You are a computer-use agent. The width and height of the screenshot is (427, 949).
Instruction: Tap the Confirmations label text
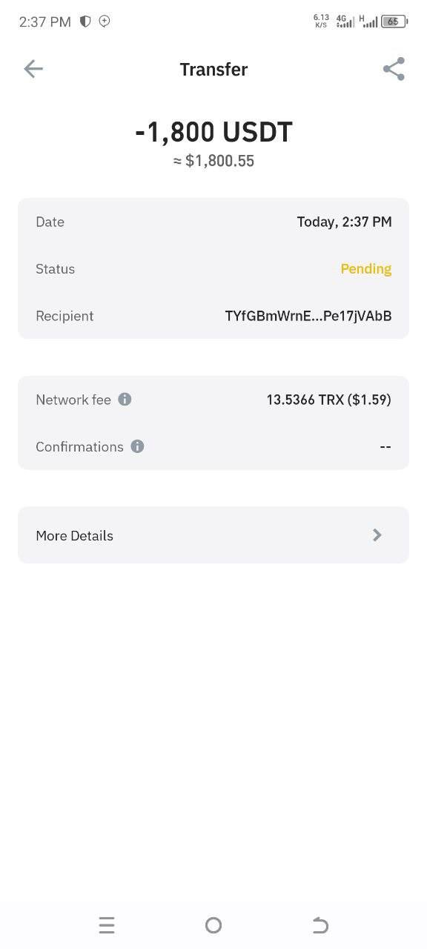point(79,446)
